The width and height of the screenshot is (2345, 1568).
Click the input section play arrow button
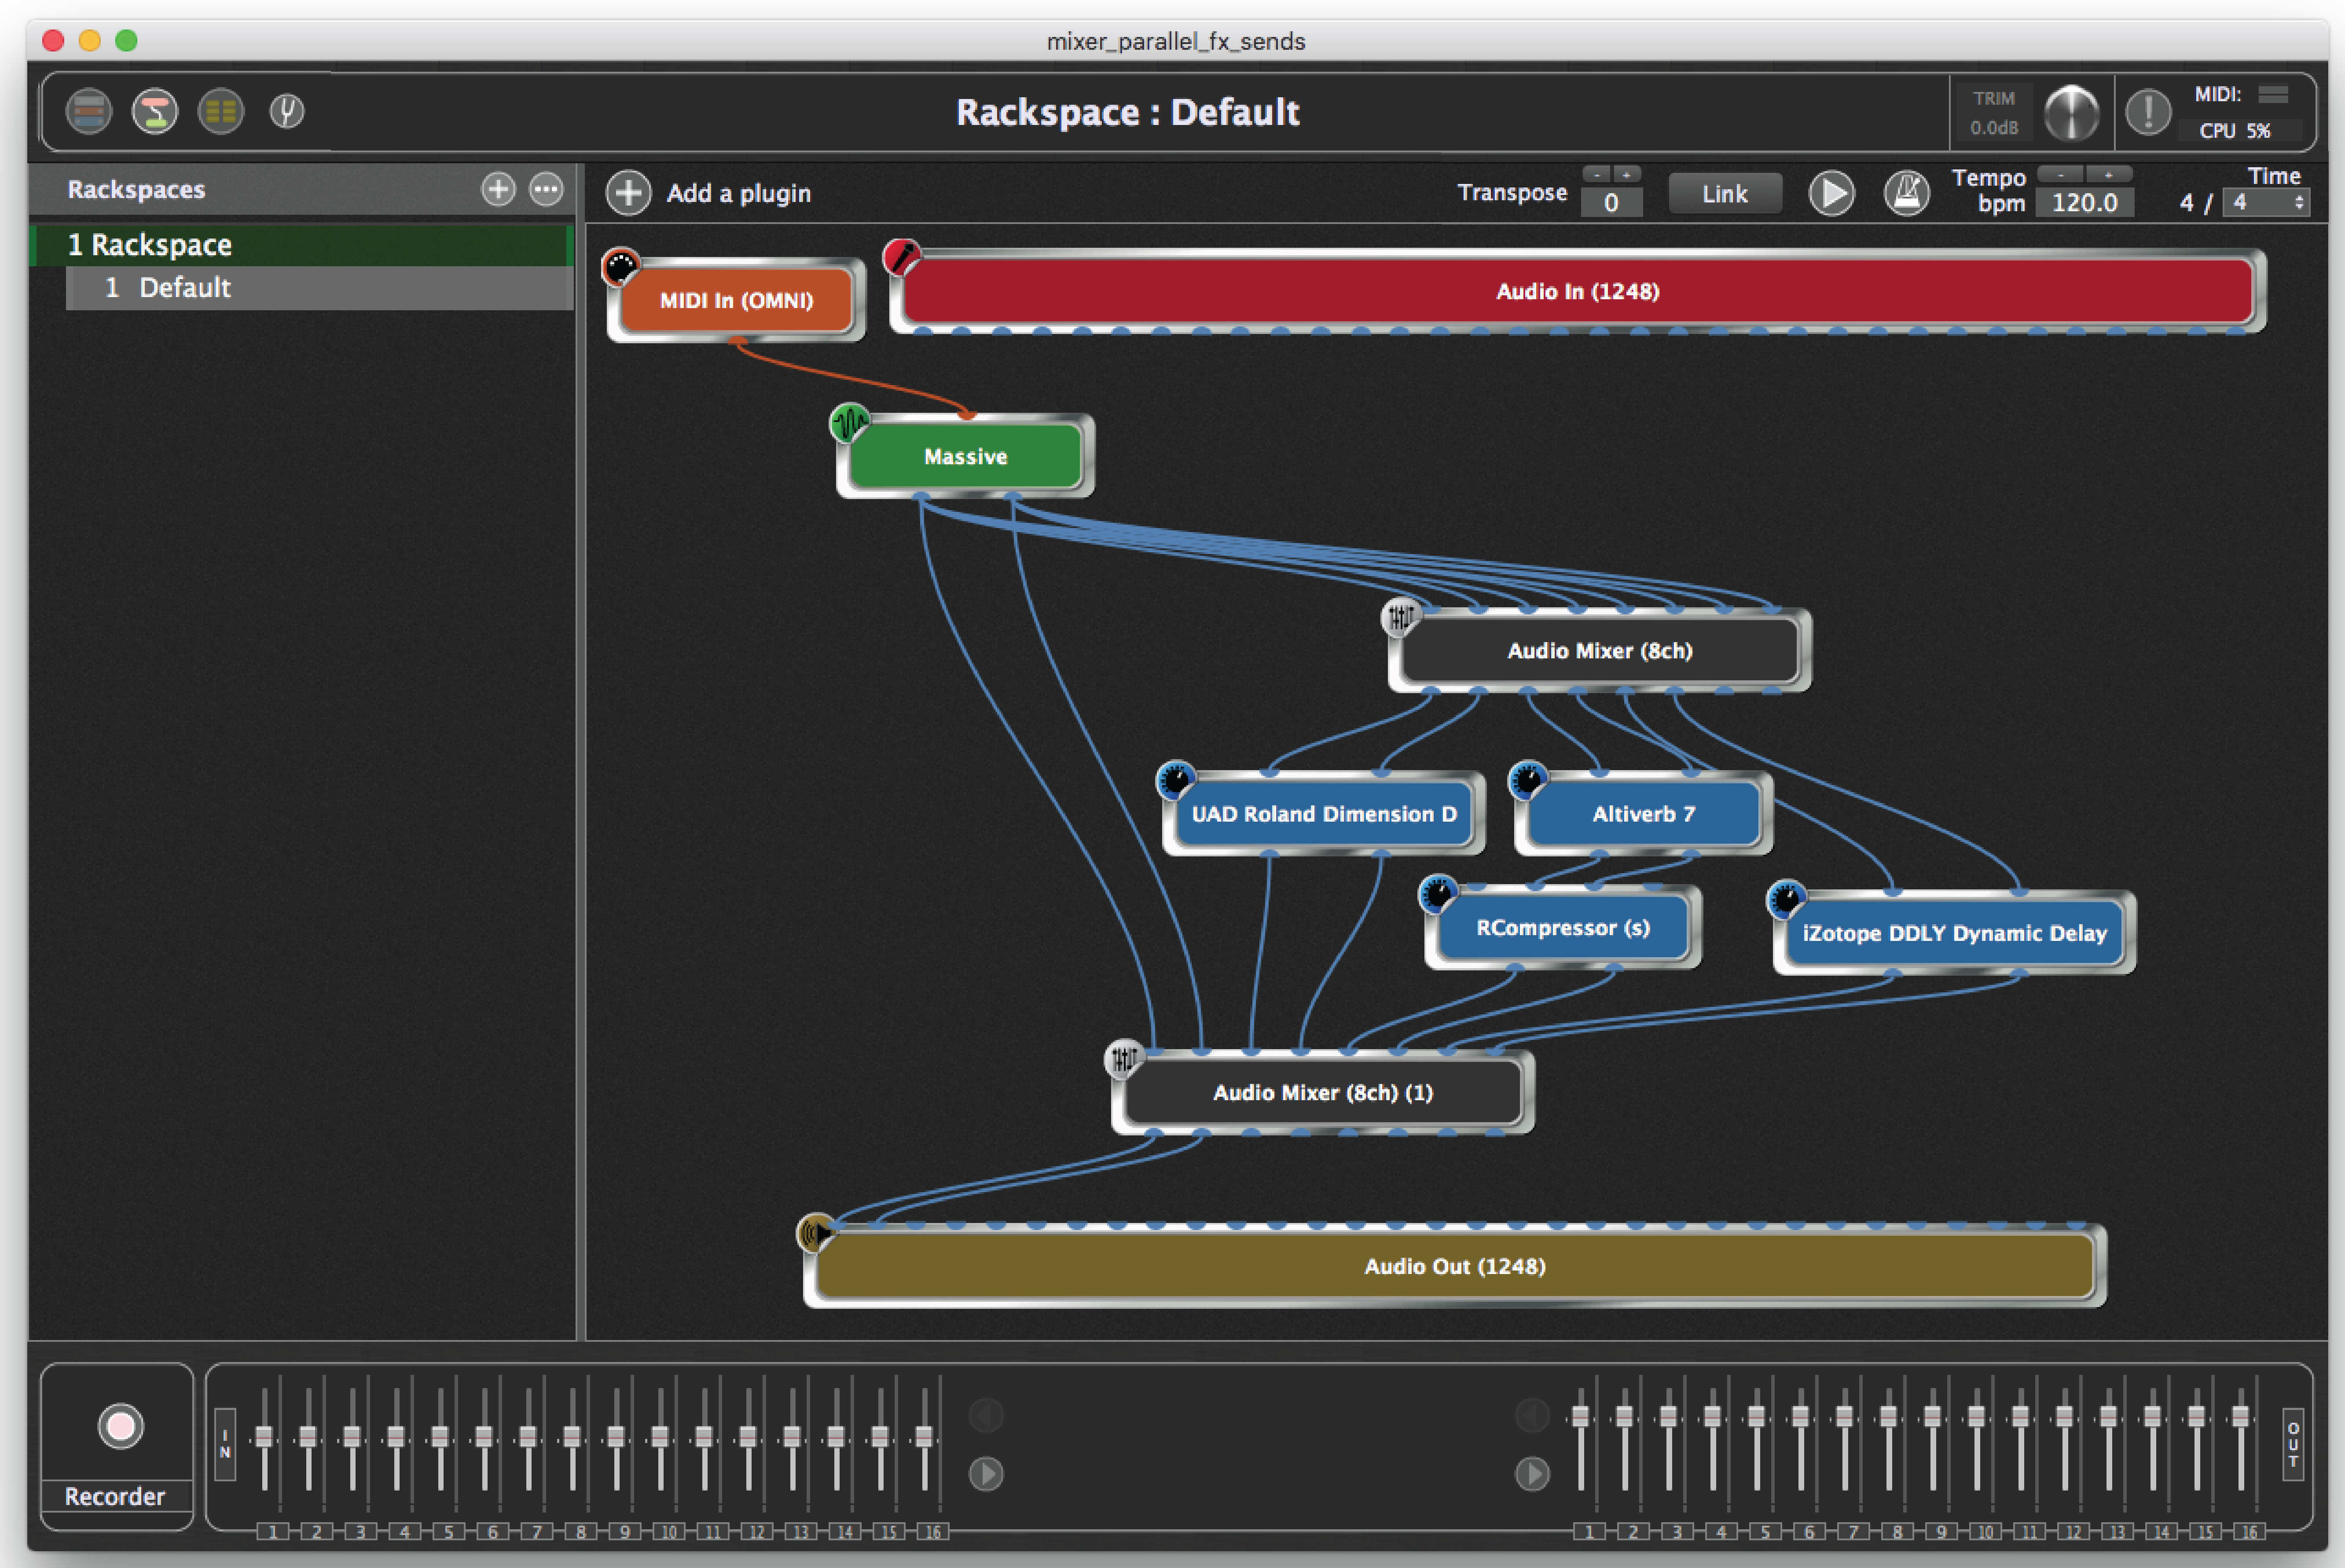click(986, 1473)
